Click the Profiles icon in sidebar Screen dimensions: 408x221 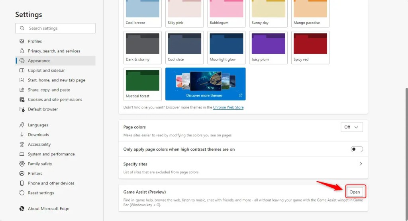point(22,41)
